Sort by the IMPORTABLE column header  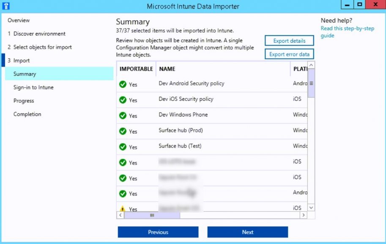(136, 68)
